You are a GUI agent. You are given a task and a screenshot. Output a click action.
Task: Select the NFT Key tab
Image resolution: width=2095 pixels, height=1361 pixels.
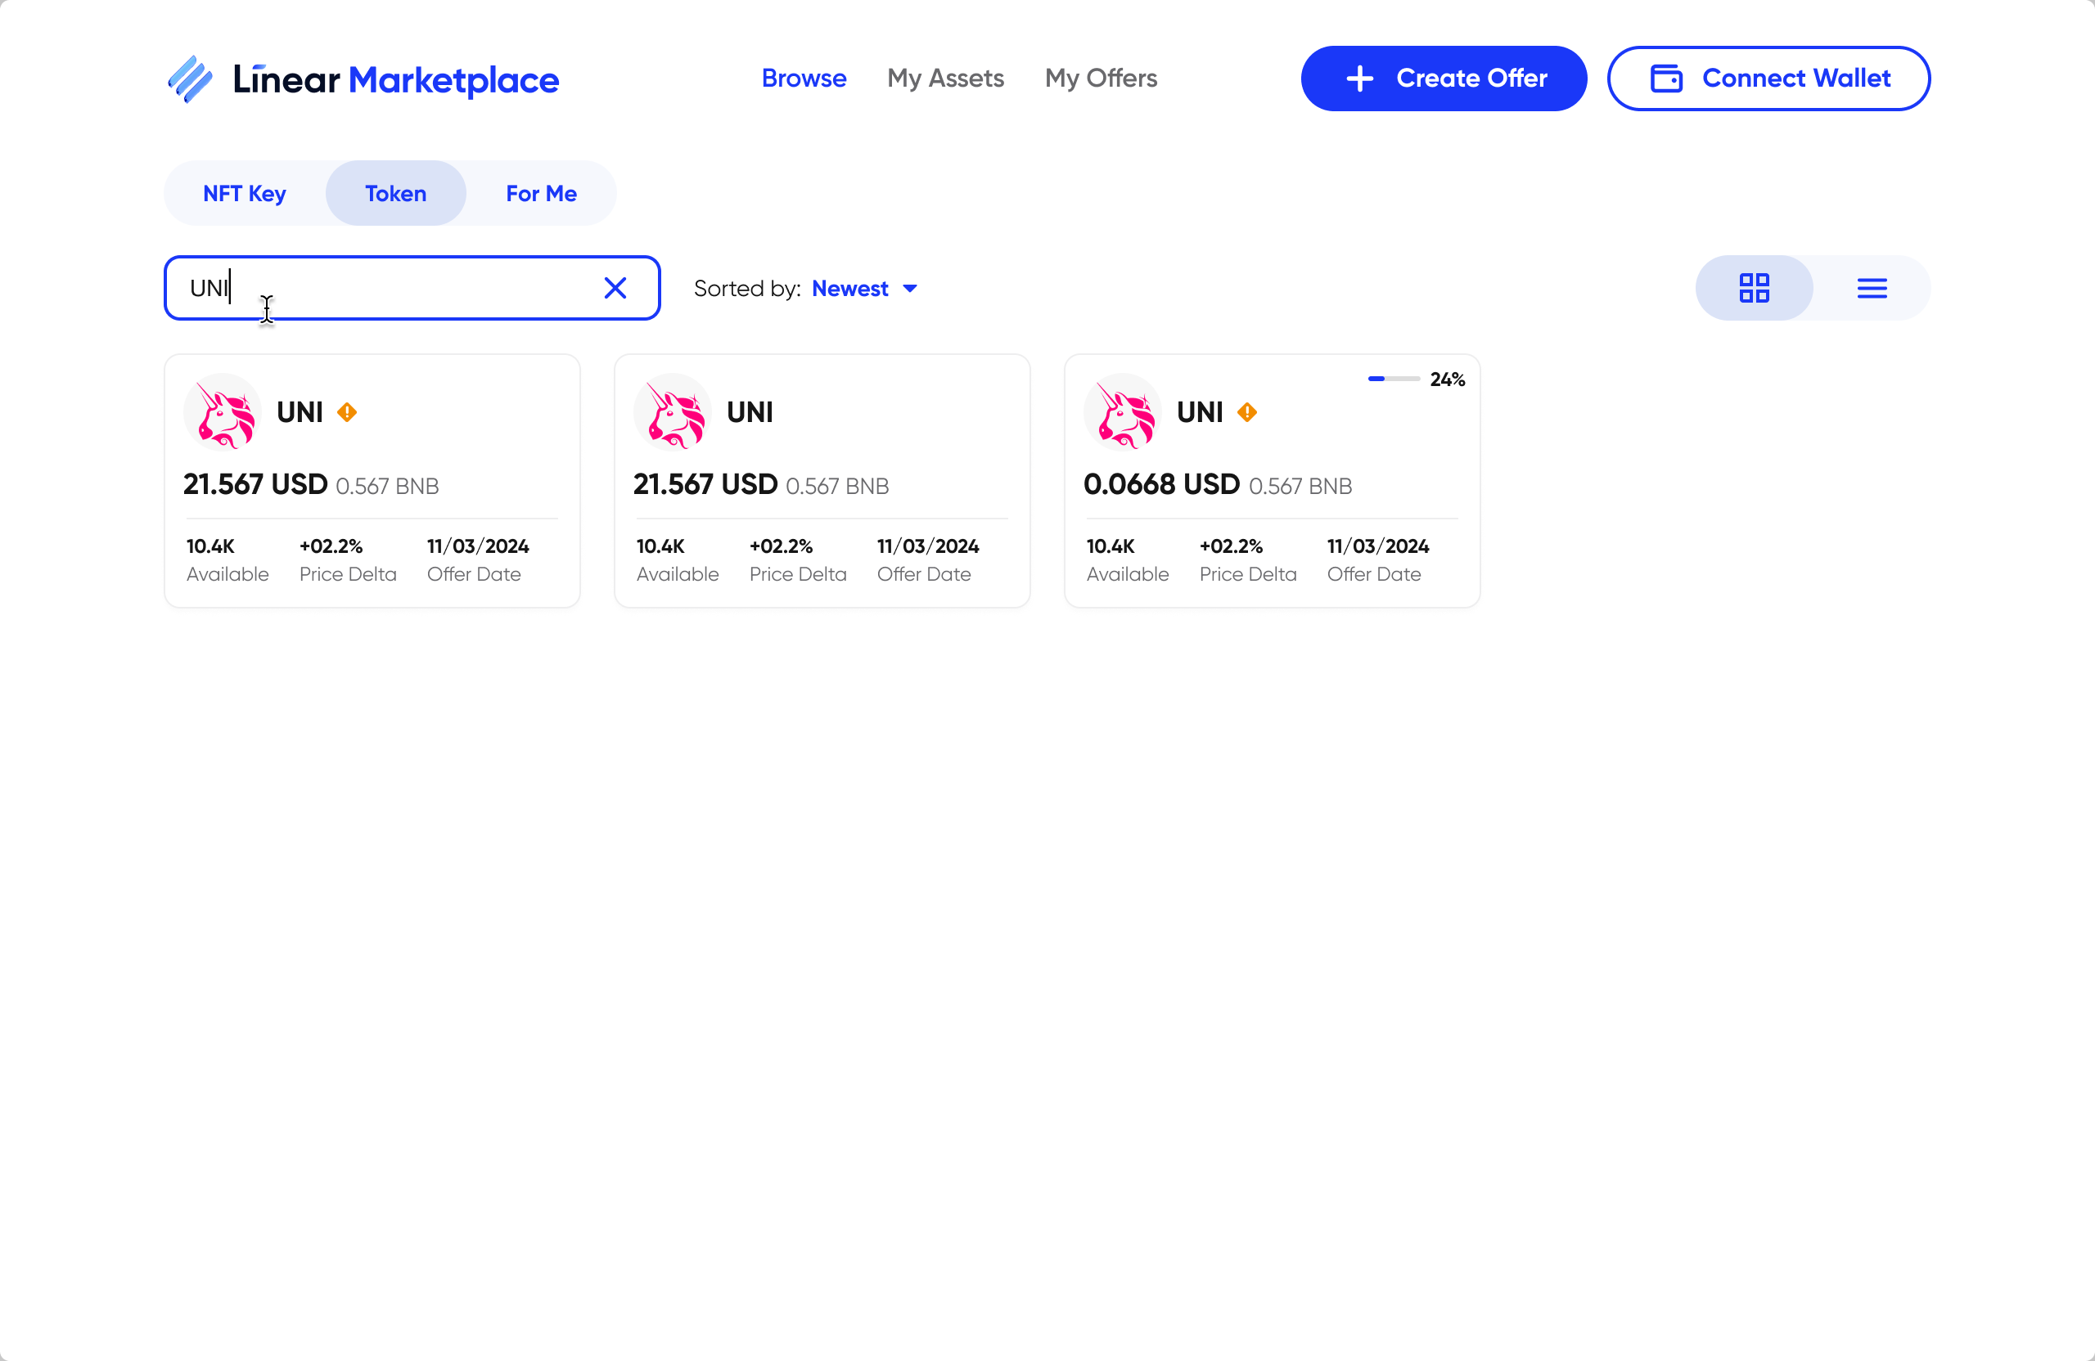pyautogui.click(x=244, y=193)
